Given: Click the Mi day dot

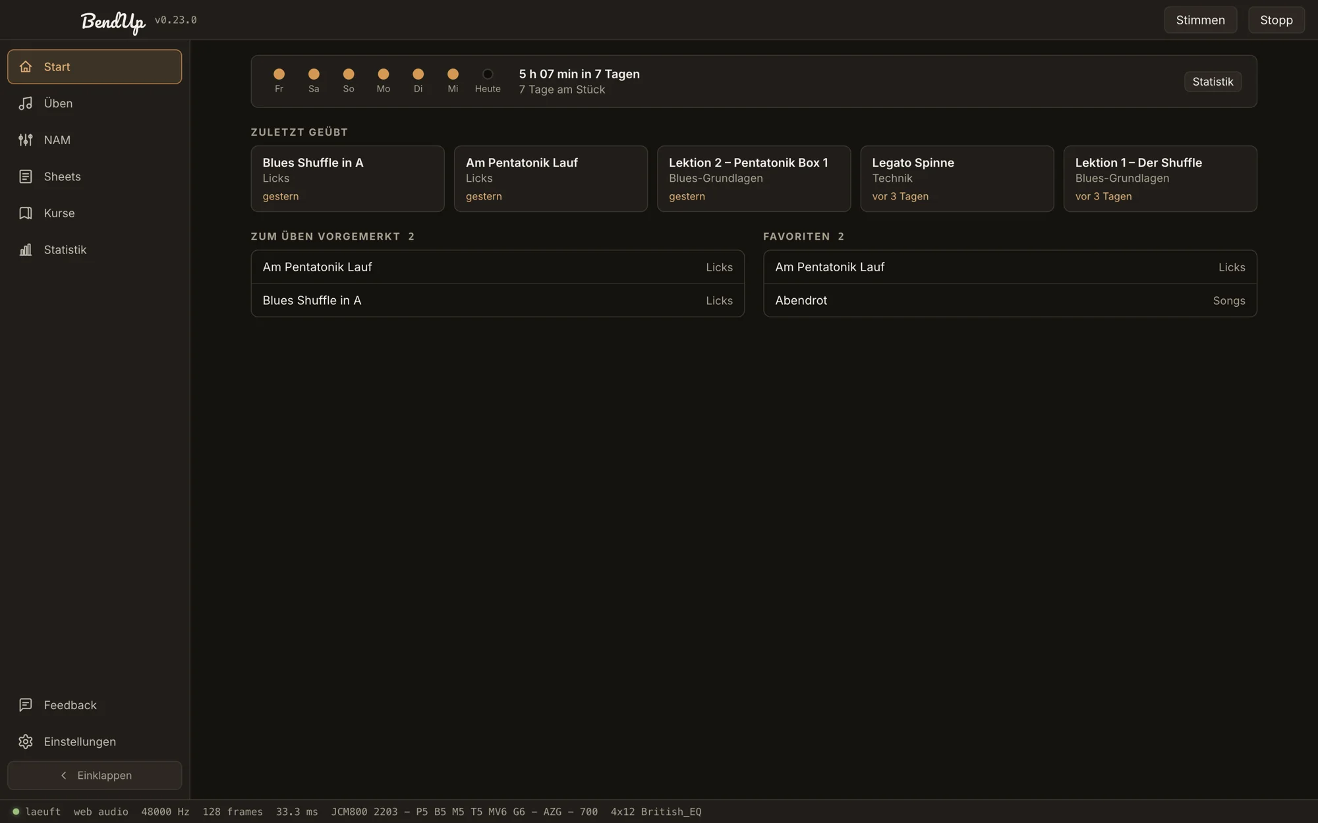Looking at the screenshot, I should pos(453,74).
